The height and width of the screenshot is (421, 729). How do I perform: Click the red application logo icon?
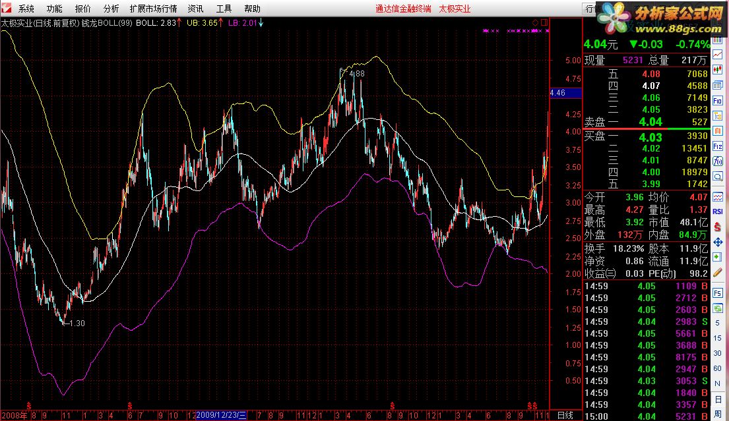[6, 8]
